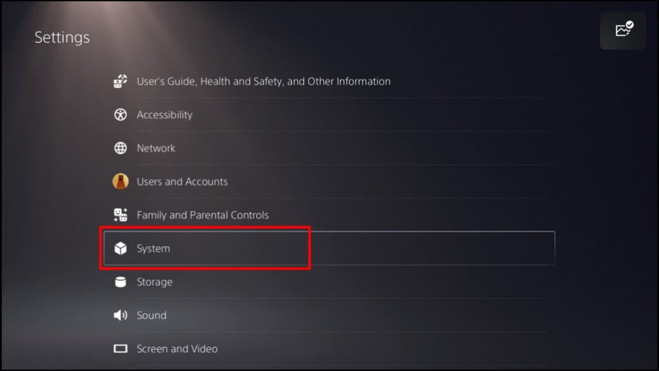
Task: Open Screen and Video settings
Action: pos(177,349)
